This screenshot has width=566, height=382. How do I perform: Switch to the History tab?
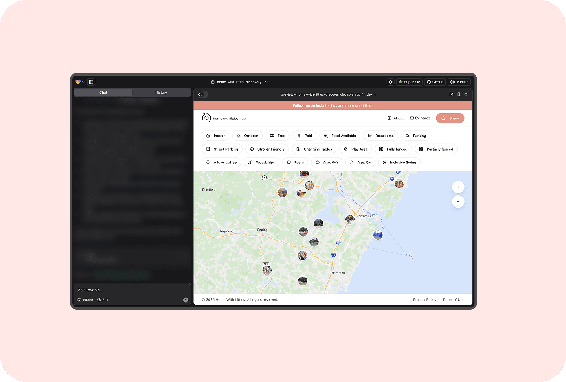click(161, 92)
